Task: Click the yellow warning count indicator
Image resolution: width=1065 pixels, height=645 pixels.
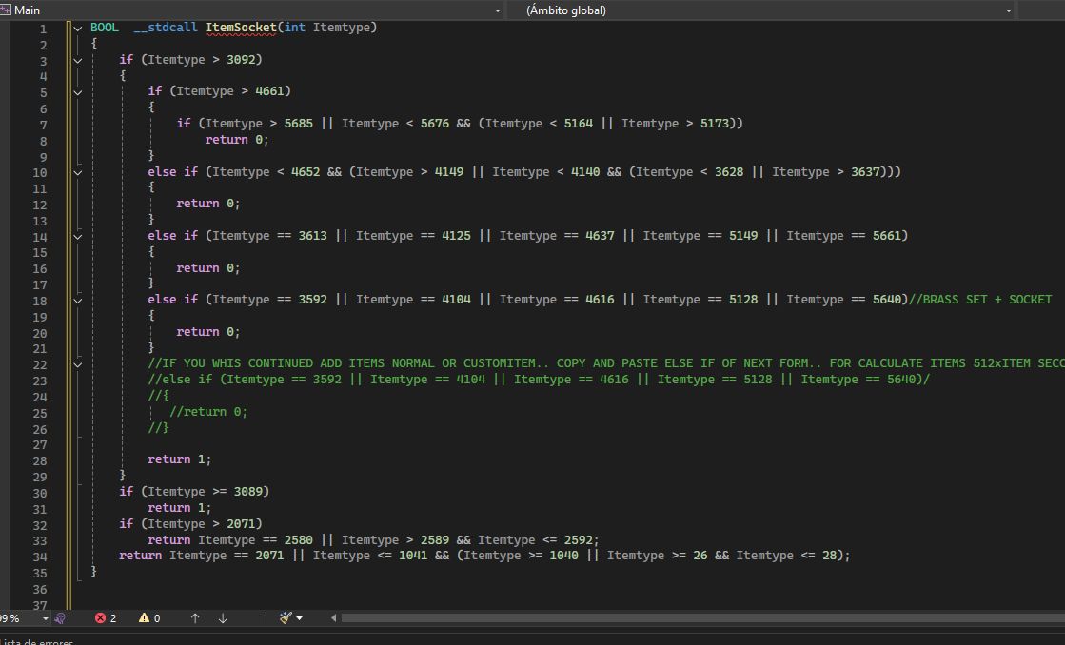Action: click(149, 617)
